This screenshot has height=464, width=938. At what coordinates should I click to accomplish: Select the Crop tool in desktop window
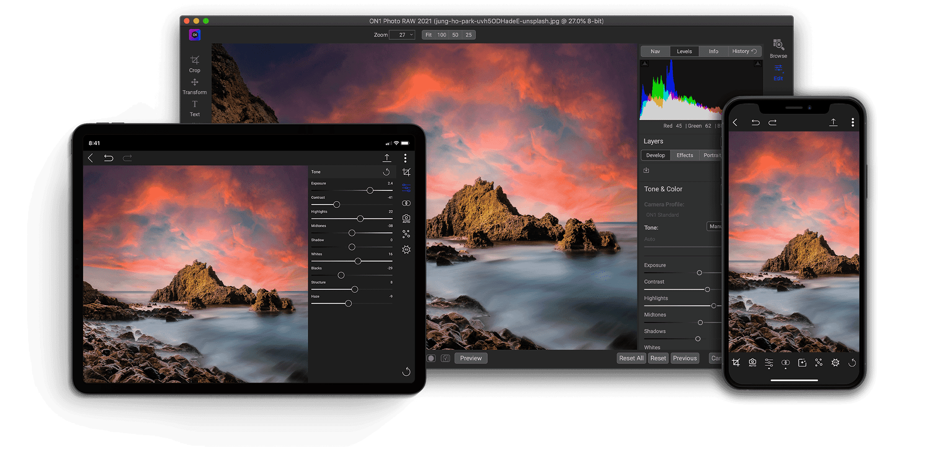pos(194,64)
